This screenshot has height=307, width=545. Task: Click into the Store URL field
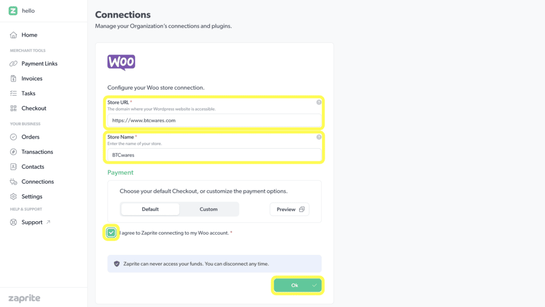pos(214,121)
